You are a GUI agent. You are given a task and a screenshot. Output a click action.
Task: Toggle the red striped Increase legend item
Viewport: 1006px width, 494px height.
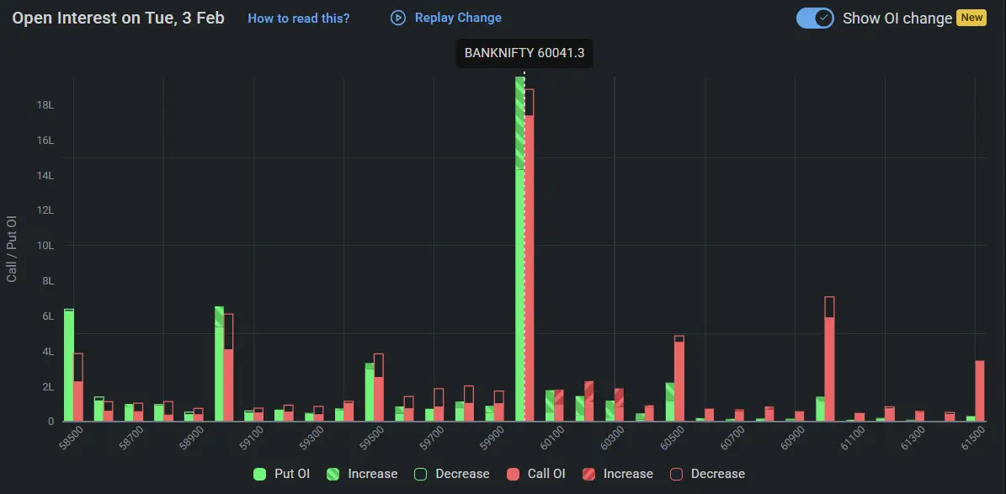(x=617, y=474)
